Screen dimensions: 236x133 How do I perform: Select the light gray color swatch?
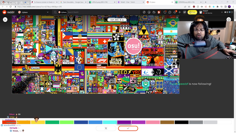(x=210, y=122)
